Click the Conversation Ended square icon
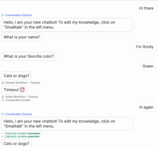 [3, 100]
